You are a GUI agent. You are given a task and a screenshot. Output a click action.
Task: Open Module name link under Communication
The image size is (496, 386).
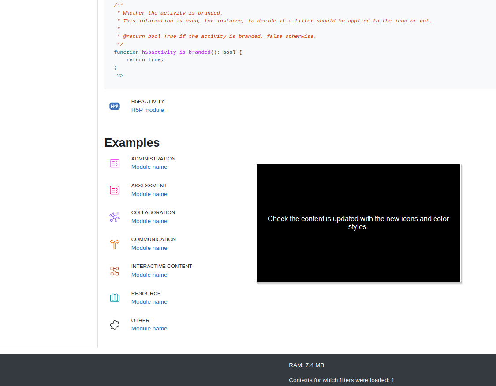pos(149,248)
